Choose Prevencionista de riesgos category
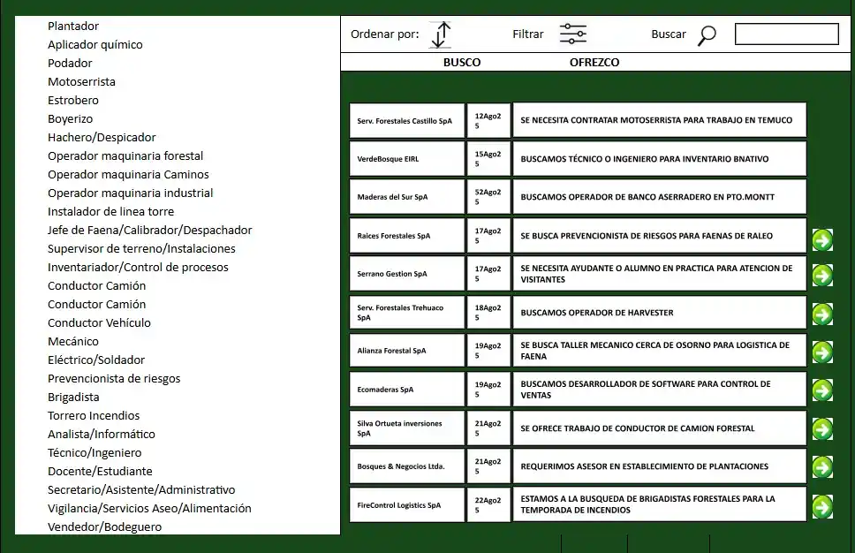Screen dimensions: 855x553 click(x=114, y=379)
